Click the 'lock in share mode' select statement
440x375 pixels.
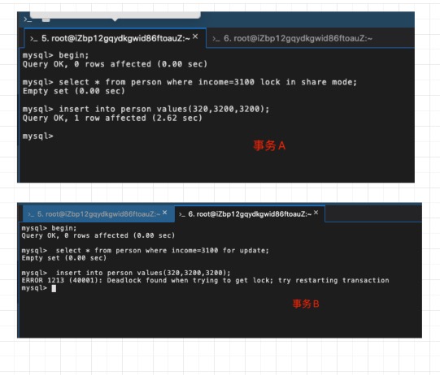click(190, 82)
